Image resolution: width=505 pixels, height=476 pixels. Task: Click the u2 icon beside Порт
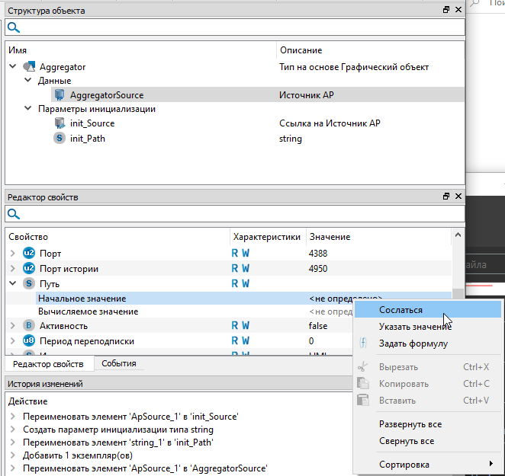(x=29, y=253)
